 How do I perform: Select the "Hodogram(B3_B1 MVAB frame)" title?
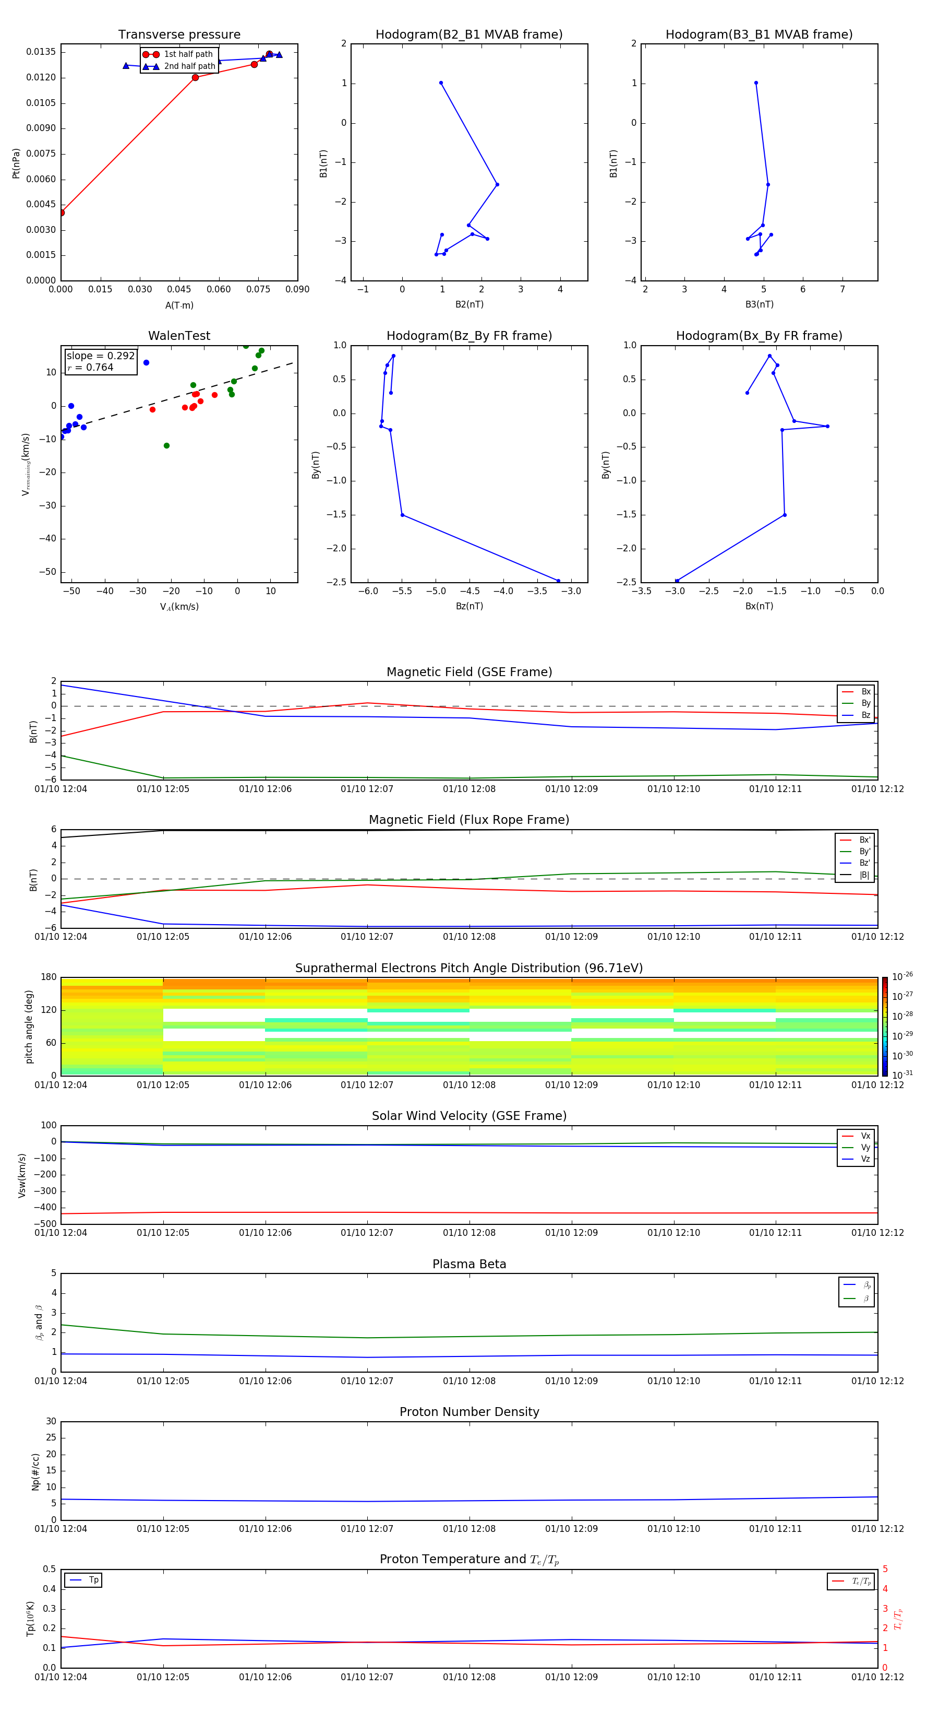(759, 35)
